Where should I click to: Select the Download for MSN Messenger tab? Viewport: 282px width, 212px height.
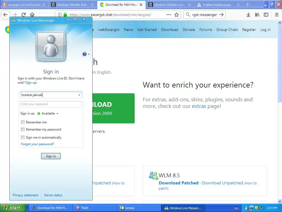tap(121, 5)
